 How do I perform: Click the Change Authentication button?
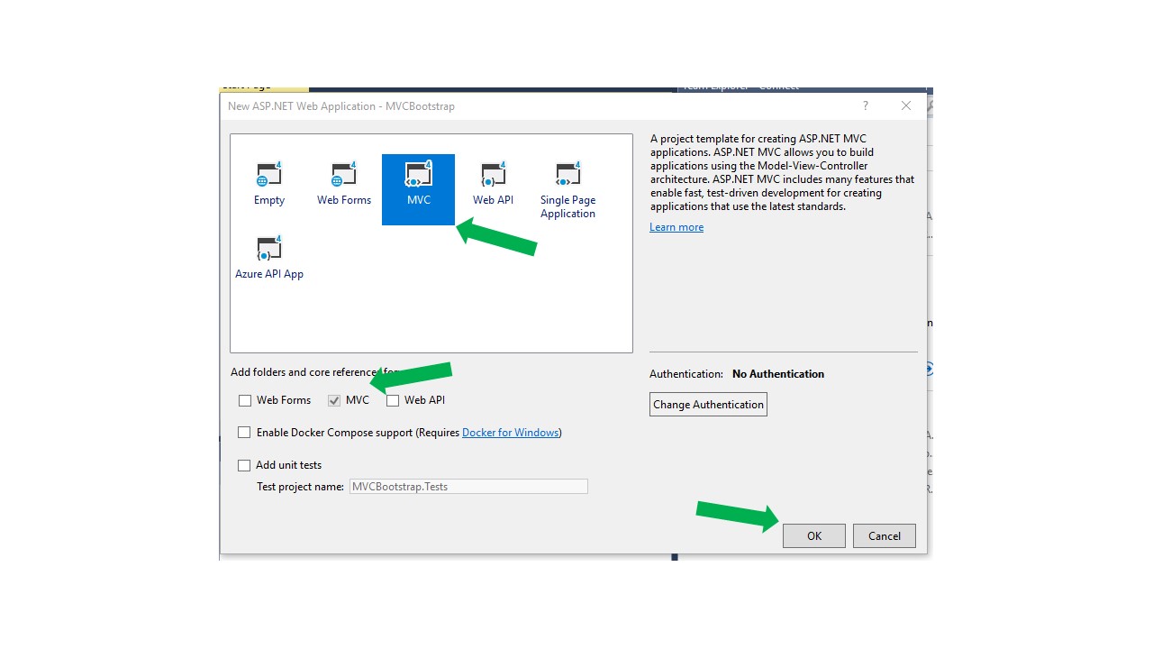point(708,405)
